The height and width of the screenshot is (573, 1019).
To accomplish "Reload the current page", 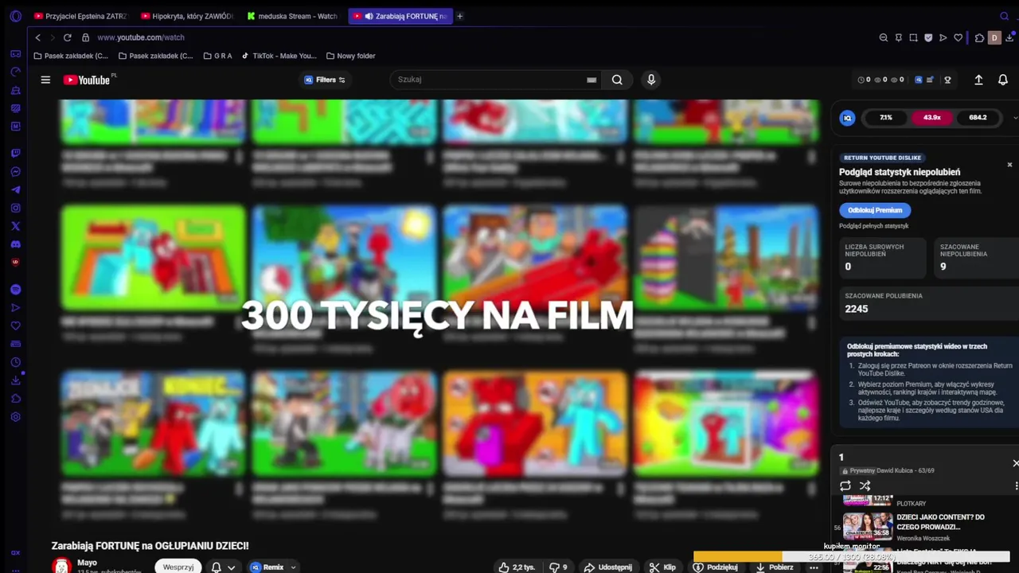I will pos(68,37).
